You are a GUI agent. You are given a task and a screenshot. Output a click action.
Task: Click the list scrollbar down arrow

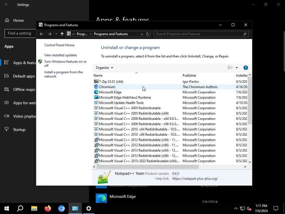(250, 162)
